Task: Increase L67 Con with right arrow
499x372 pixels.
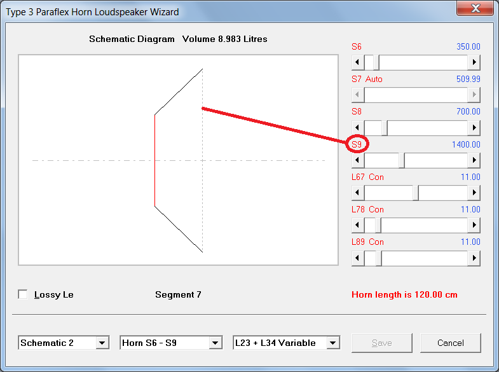Action: coord(474,193)
